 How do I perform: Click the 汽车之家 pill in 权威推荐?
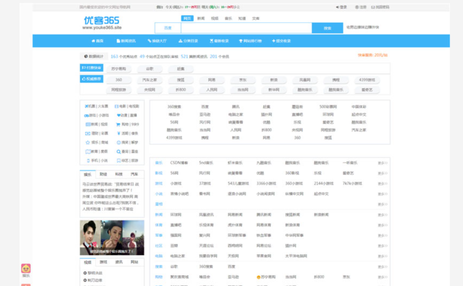pos(150,80)
